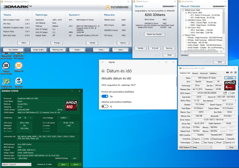Click the Graphs... button in 3DMark06

[x=78, y=50]
